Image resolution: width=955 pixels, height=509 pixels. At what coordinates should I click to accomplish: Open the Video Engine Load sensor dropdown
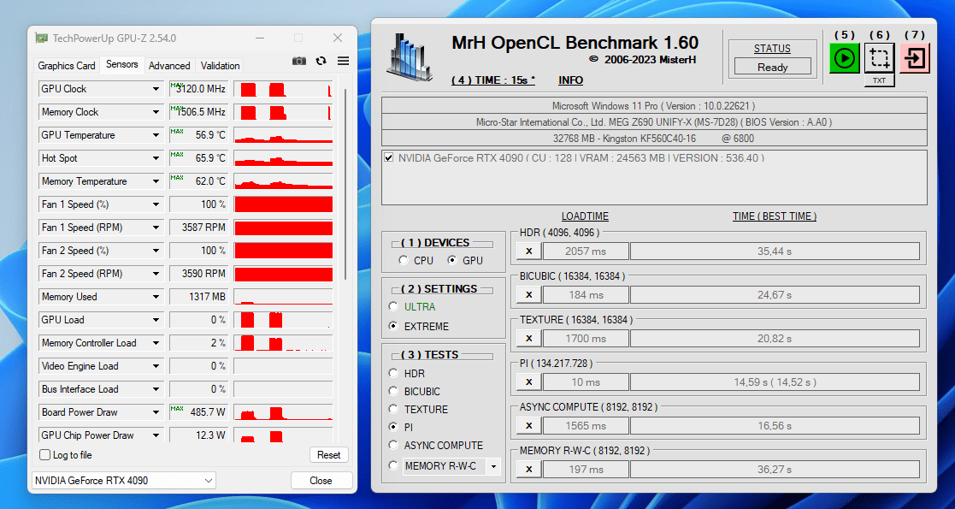(x=156, y=366)
